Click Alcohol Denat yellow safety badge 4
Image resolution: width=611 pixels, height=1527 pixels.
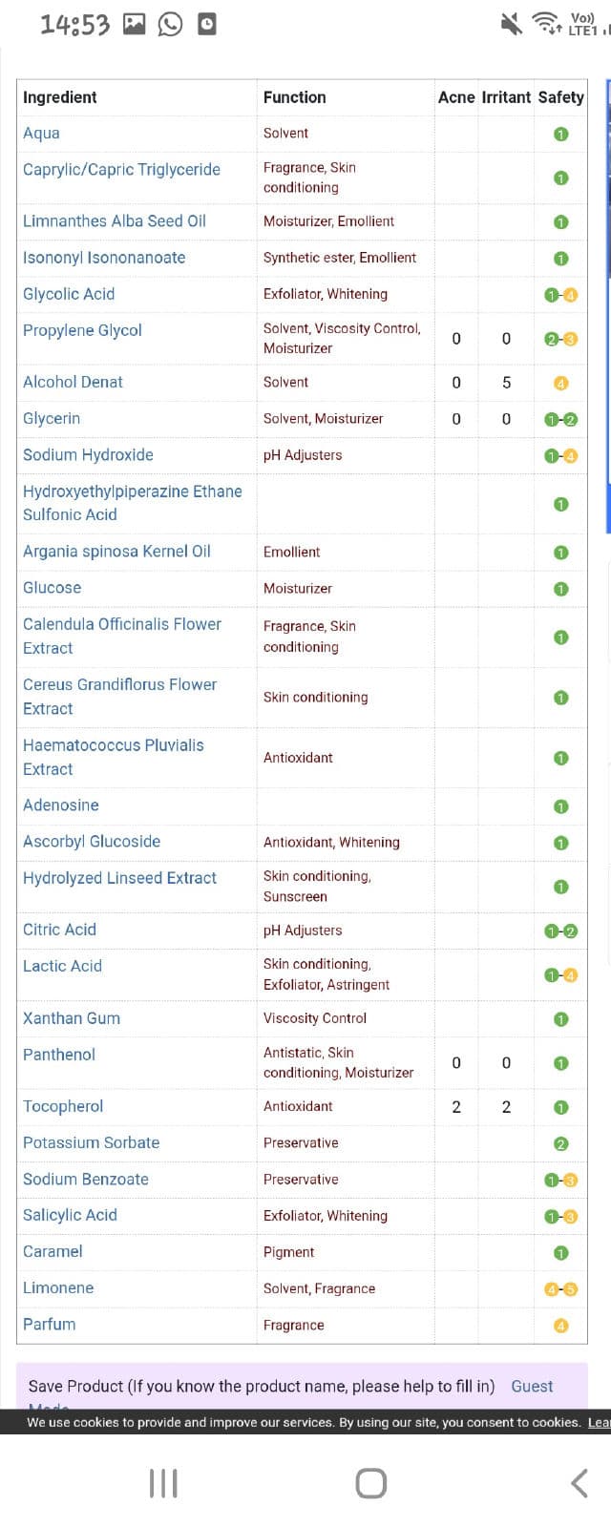[x=561, y=383]
